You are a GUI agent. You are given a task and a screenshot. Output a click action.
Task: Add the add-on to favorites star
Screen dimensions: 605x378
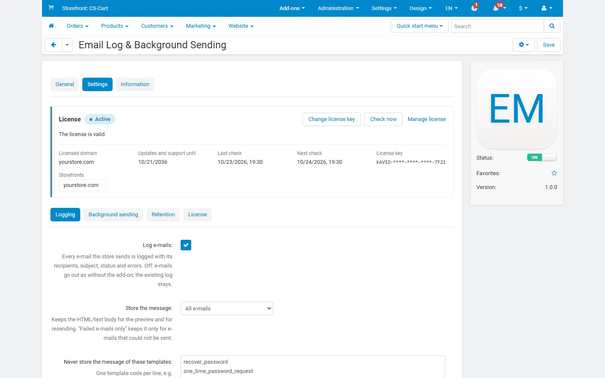coord(554,173)
